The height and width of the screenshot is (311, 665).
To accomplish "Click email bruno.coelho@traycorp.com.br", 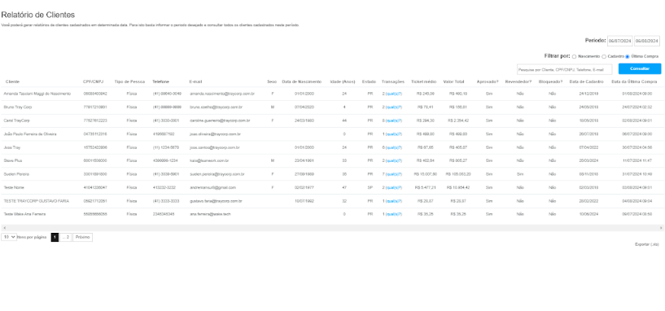I will [217, 107].
